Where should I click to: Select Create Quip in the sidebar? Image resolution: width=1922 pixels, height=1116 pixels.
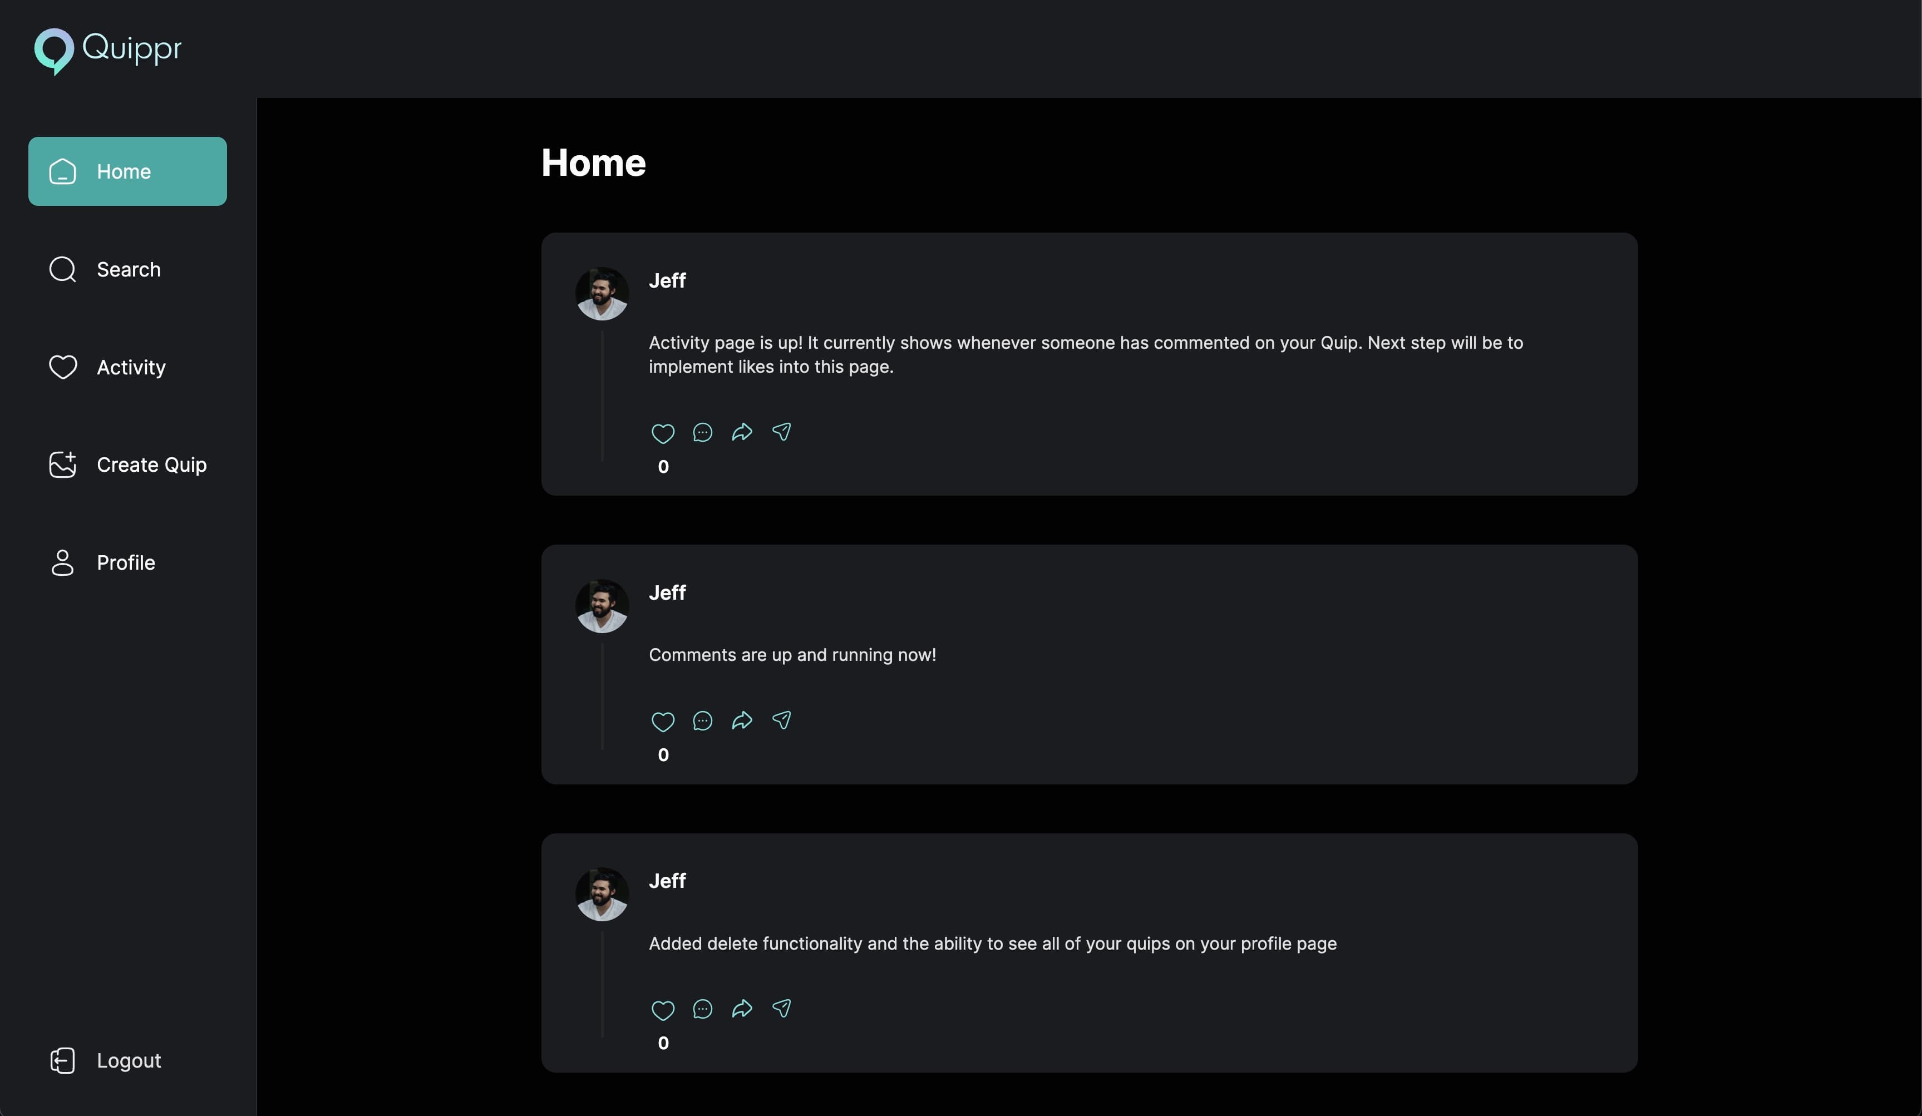click(127, 465)
